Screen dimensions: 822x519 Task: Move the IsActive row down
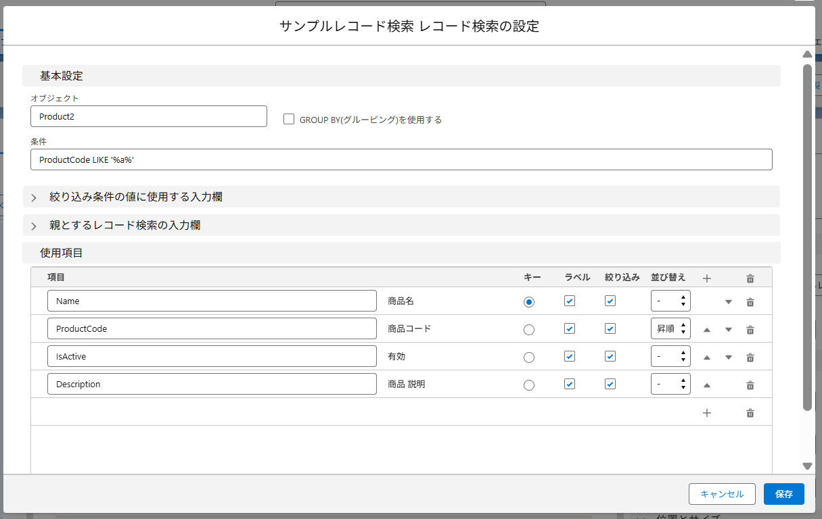(x=729, y=357)
